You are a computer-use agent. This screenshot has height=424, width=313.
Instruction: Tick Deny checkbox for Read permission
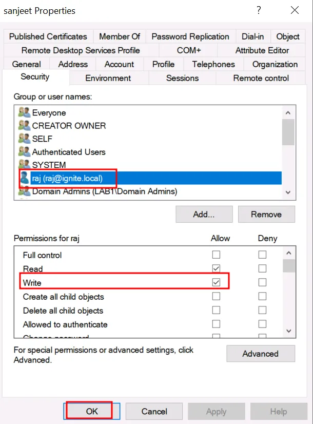pos(262,268)
